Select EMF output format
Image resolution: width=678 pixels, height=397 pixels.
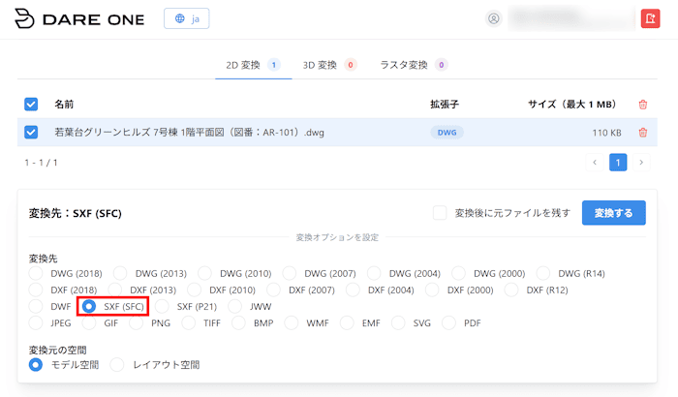[x=347, y=323]
